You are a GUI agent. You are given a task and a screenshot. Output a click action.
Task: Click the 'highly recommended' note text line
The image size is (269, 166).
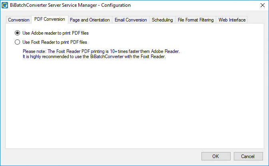click(94, 57)
